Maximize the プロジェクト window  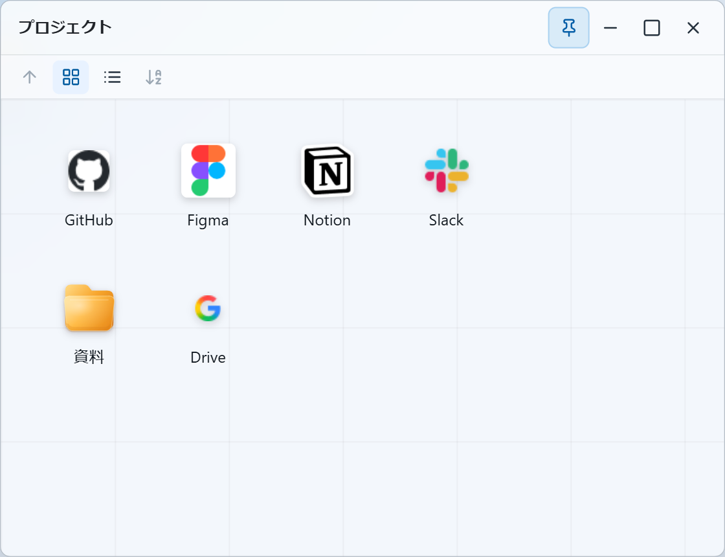pos(652,28)
